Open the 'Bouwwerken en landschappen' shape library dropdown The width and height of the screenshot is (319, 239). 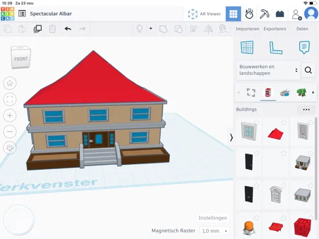coord(268,70)
